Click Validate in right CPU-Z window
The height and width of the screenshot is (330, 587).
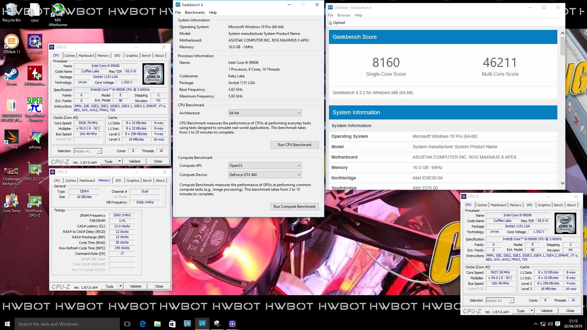point(547,311)
